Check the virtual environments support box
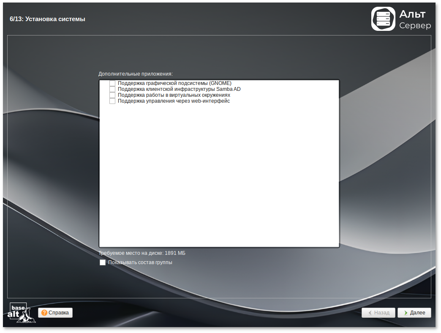441x333 pixels. coord(112,95)
